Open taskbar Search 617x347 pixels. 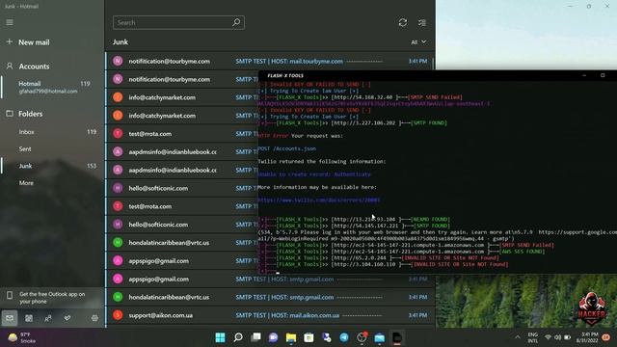click(238, 337)
